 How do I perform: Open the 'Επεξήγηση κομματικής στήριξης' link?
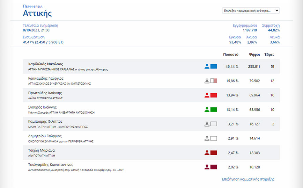point(248,179)
